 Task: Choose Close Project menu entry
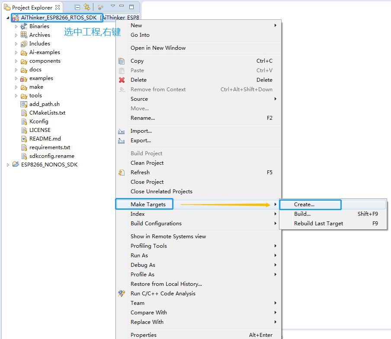(199, 182)
